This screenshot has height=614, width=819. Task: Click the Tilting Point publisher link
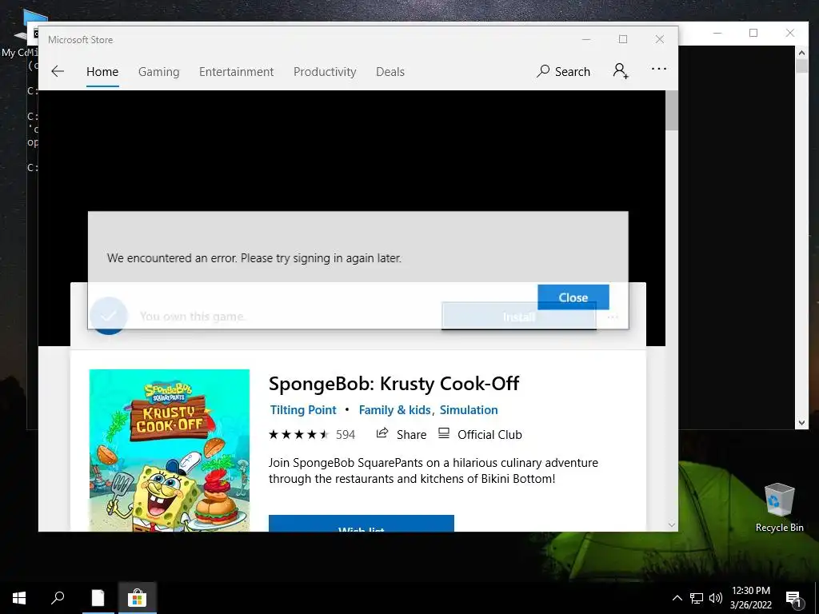point(303,410)
